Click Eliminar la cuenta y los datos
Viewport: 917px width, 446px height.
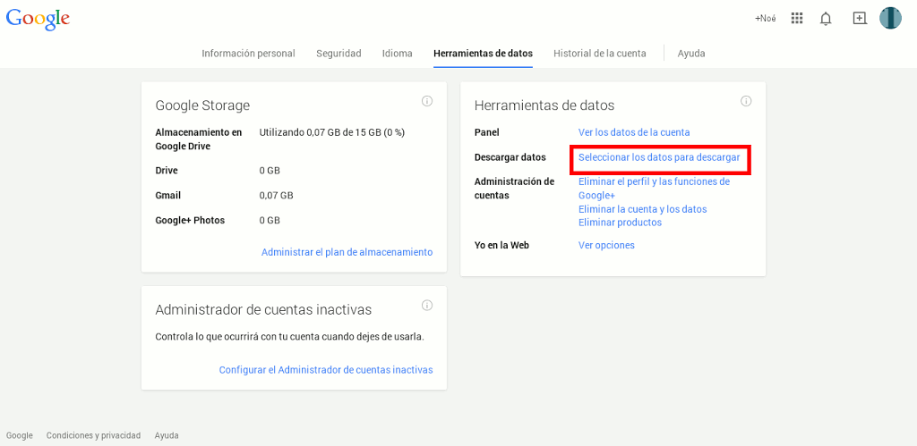coord(642,209)
